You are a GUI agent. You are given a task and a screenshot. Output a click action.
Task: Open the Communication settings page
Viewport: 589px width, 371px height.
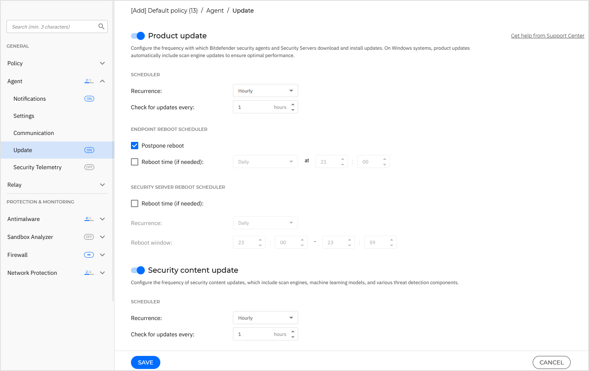click(x=33, y=132)
